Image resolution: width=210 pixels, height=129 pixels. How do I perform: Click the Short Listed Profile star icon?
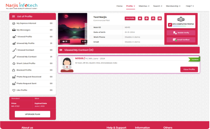[14, 63]
